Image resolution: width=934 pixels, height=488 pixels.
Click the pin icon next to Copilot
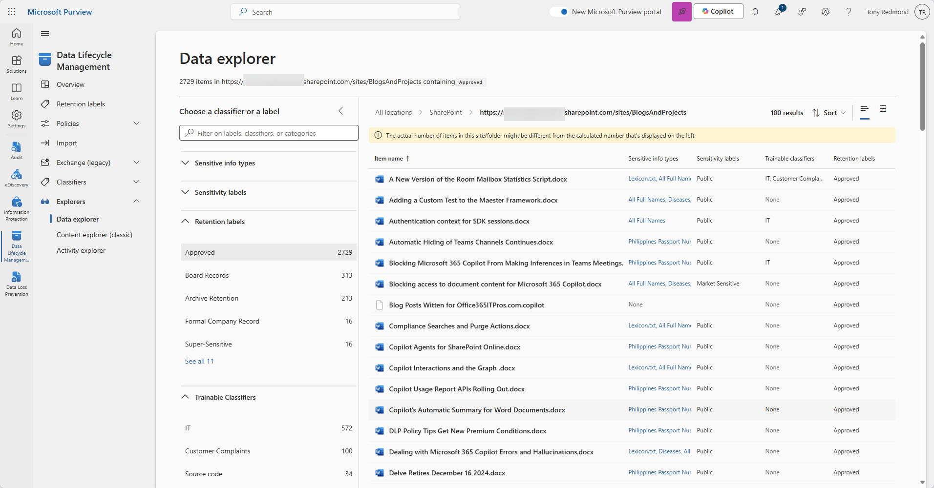pyautogui.click(x=682, y=11)
